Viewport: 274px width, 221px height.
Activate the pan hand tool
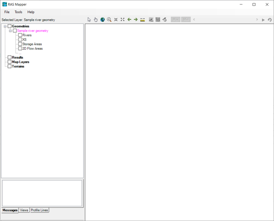(x=96, y=20)
